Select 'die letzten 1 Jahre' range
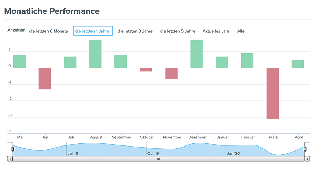Screen dimensions: 319x176 point(93,31)
